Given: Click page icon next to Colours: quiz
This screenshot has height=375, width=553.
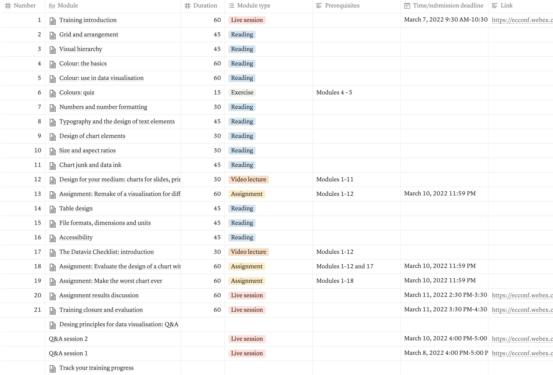Looking at the screenshot, I should click(x=53, y=93).
